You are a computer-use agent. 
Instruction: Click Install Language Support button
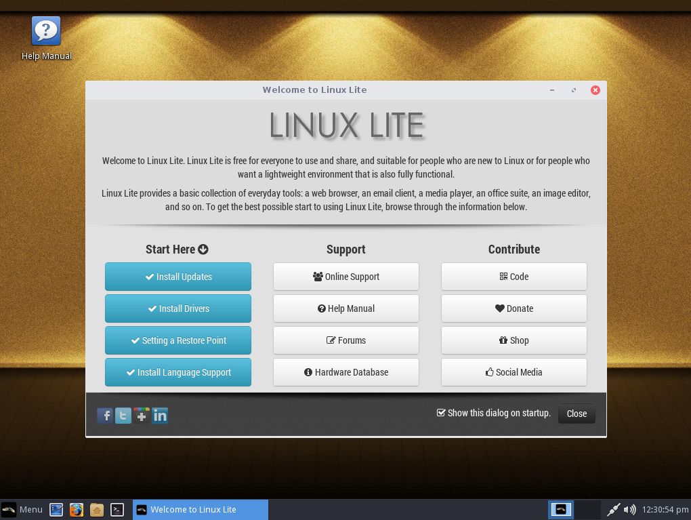click(x=178, y=372)
